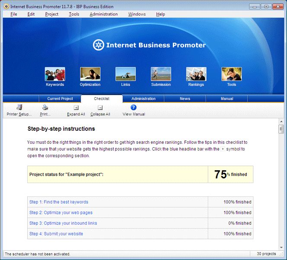Minimize the Internet Business Promoter window
Screen dimensions: 287x260
point(255,6)
